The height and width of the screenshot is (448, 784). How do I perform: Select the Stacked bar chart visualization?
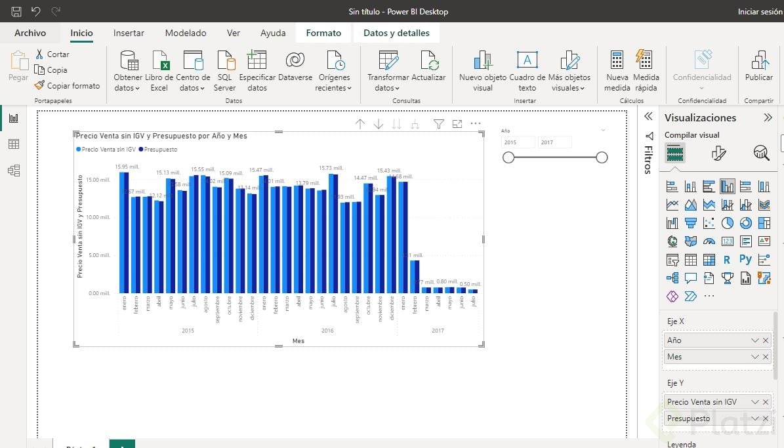[672, 186]
